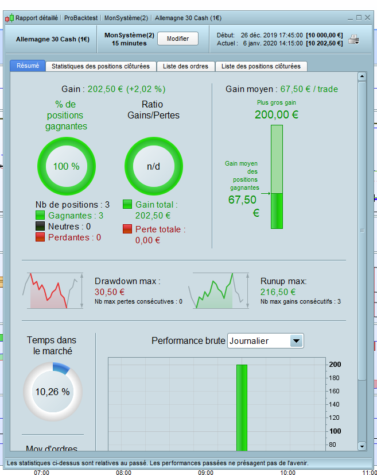Click the red Perdantes legend square
377x475 pixels.
coord(40,237)
